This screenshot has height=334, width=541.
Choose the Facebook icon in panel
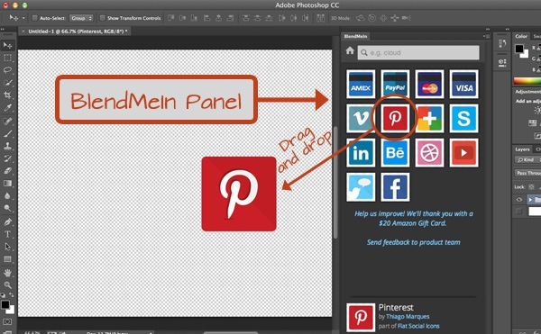pos(395,187)
